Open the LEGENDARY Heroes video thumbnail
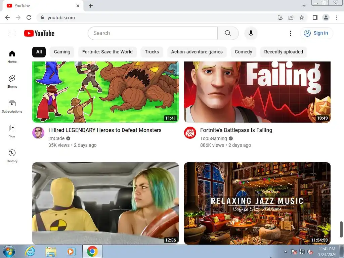 click(x=105, y=92)
